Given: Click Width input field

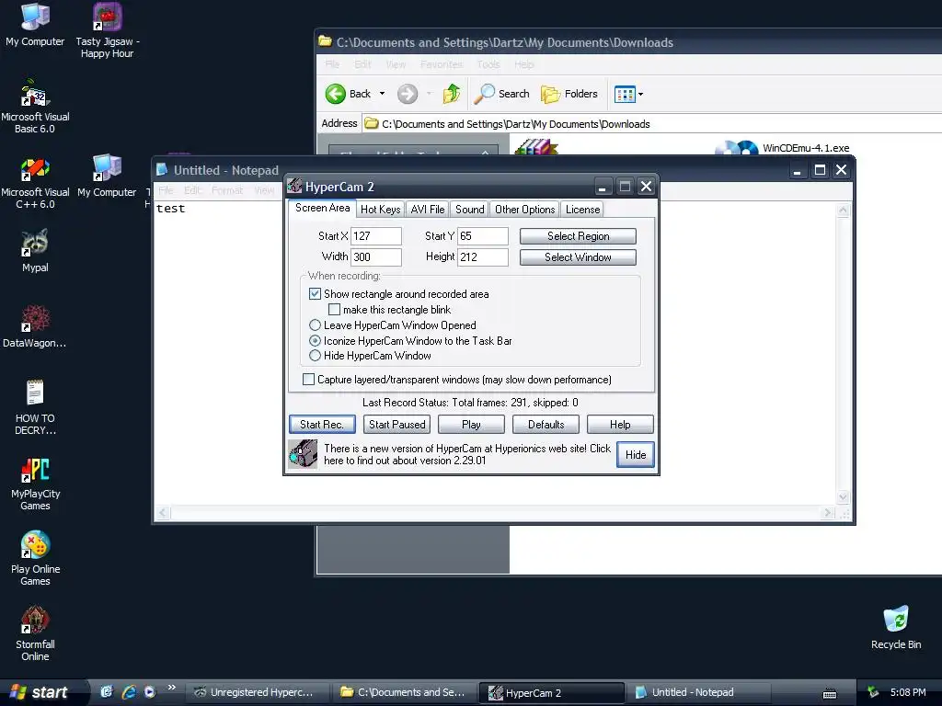Looking at the screenshot, I should click(376, 257).
